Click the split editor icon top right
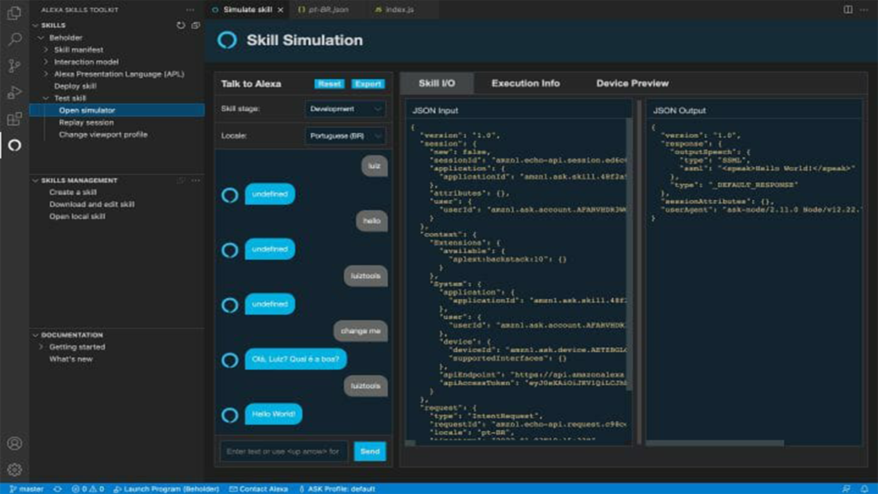Image resolution: width=878 pixels, height=494 pixels. click(x=849, y=9)
